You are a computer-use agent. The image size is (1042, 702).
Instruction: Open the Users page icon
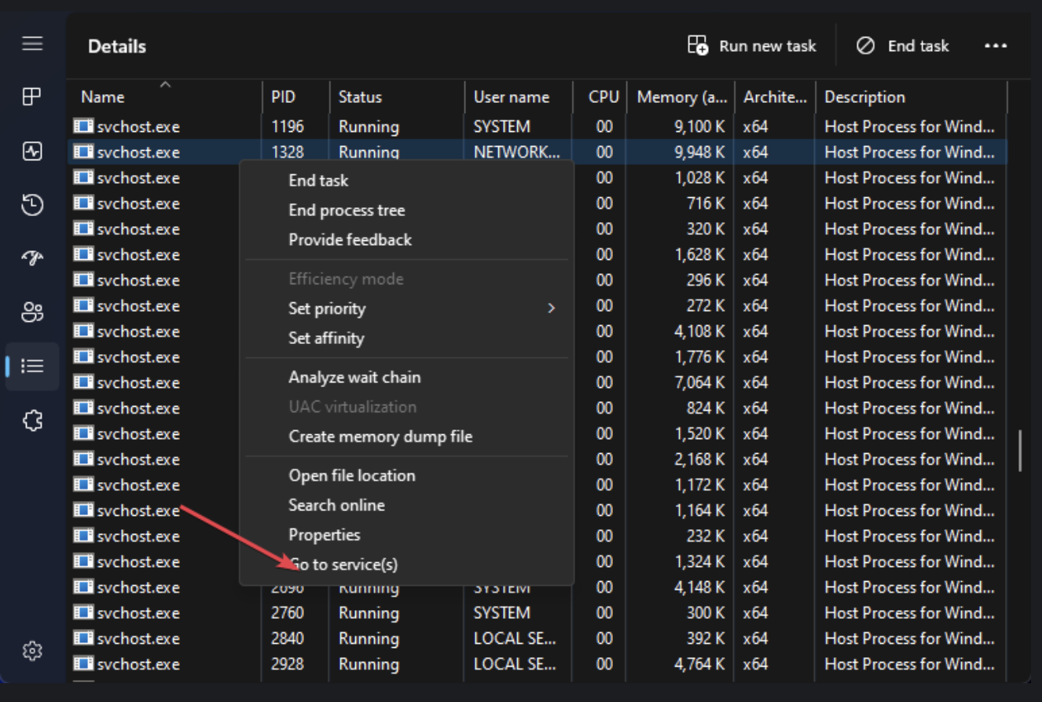tap(32, 312)
